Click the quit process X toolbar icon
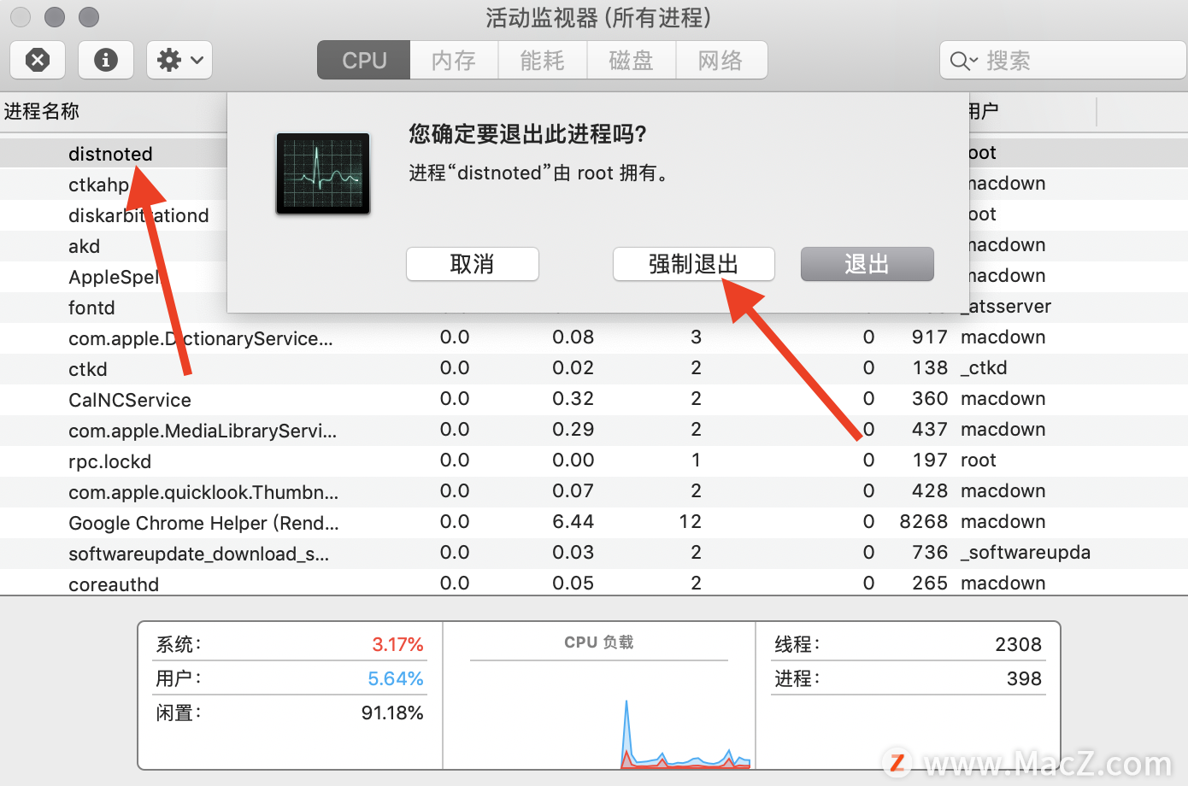1188x786 pixels. (38, 60)
